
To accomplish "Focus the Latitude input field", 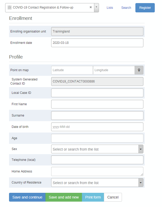I will click(72, 70).
